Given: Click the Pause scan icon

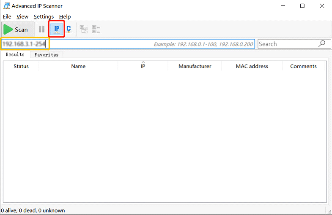Looking at the screenshot, I should tap(42, 29).
